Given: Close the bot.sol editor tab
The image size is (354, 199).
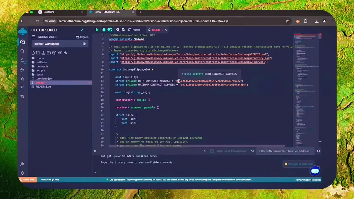Looking at the screenshot, I should tap(166, 30).
